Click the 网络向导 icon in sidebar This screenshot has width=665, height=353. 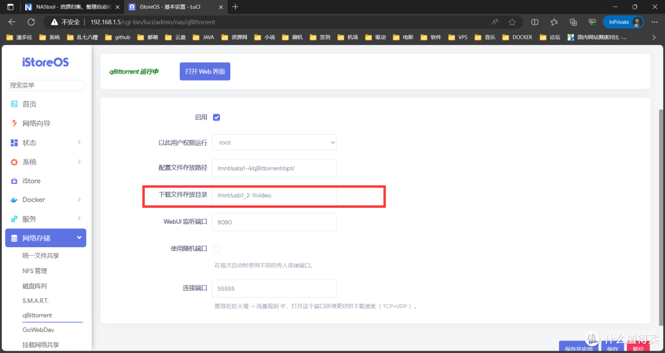tap(14, 124)
